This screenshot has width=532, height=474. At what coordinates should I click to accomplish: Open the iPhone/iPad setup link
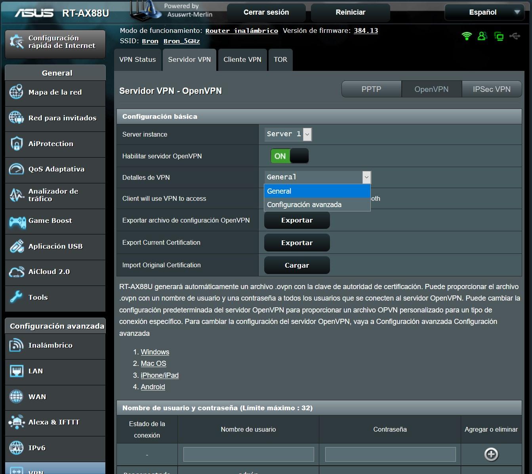pos(160,375)
